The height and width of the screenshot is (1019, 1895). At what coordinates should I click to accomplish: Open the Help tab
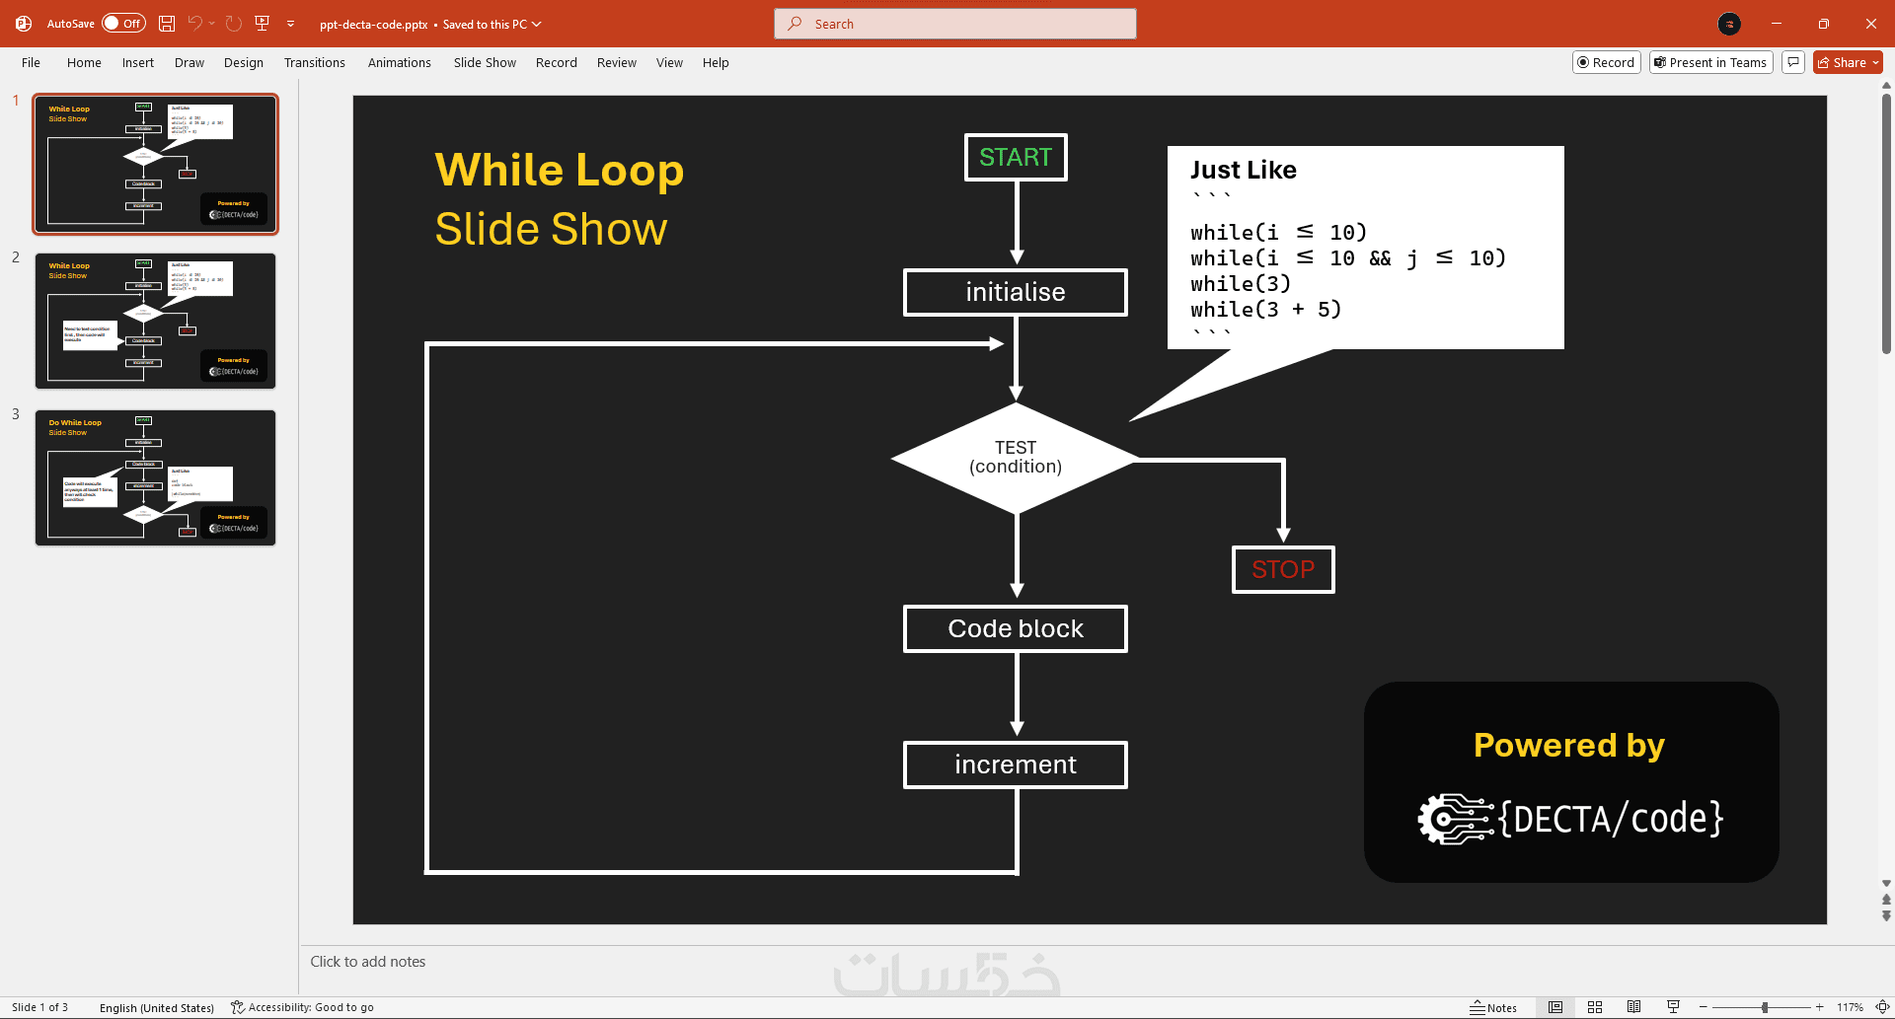point(716,62)
